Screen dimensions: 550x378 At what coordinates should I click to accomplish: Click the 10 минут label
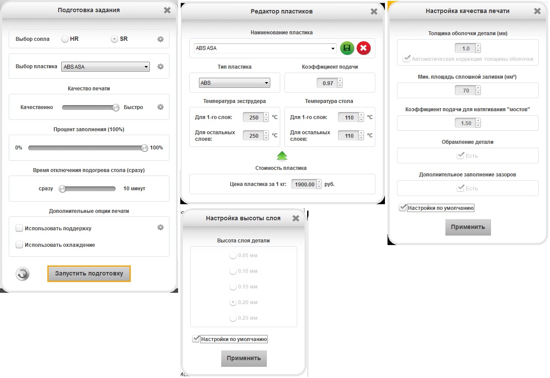pyautogui.click(x=134, y=189)
